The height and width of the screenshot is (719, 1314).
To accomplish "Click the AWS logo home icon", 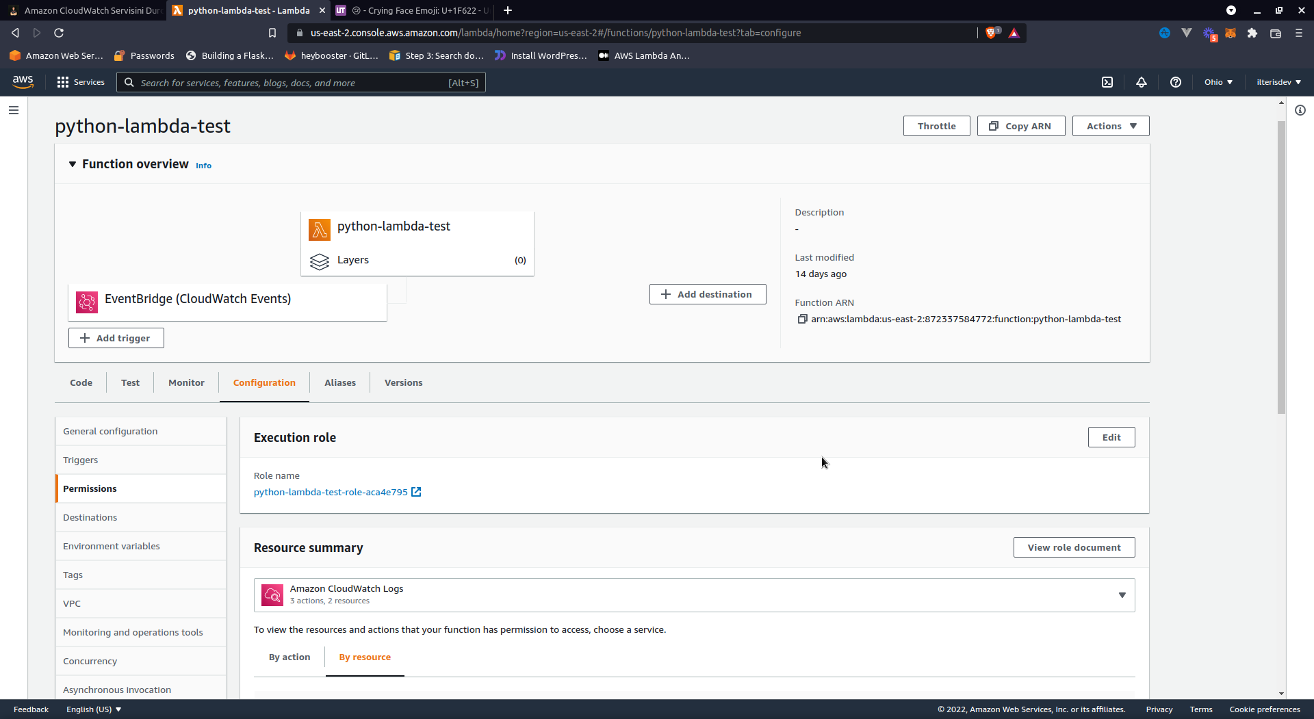I will (23, 81).
